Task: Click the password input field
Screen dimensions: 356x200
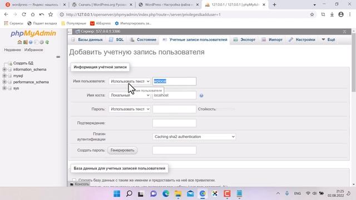Action: (x=174, y=109)
